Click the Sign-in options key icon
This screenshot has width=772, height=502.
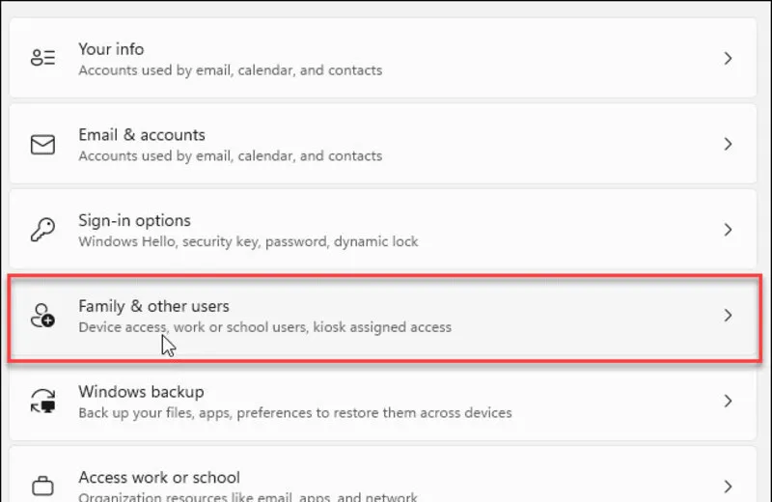[42, 230]
